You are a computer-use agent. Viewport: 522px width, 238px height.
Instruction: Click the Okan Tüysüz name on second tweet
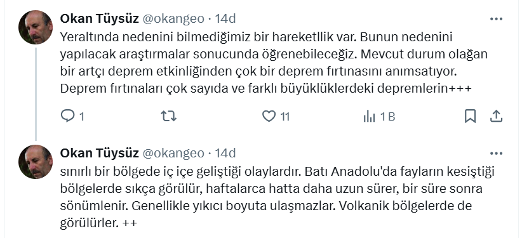click(x=99, y=153)
